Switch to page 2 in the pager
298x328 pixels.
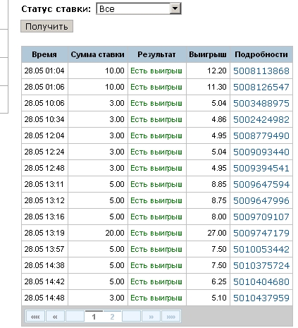(x=112, y=317)
